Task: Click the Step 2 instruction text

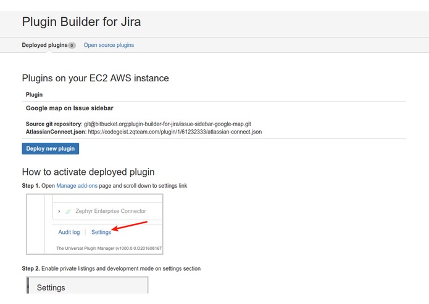Action: (111, 268)
